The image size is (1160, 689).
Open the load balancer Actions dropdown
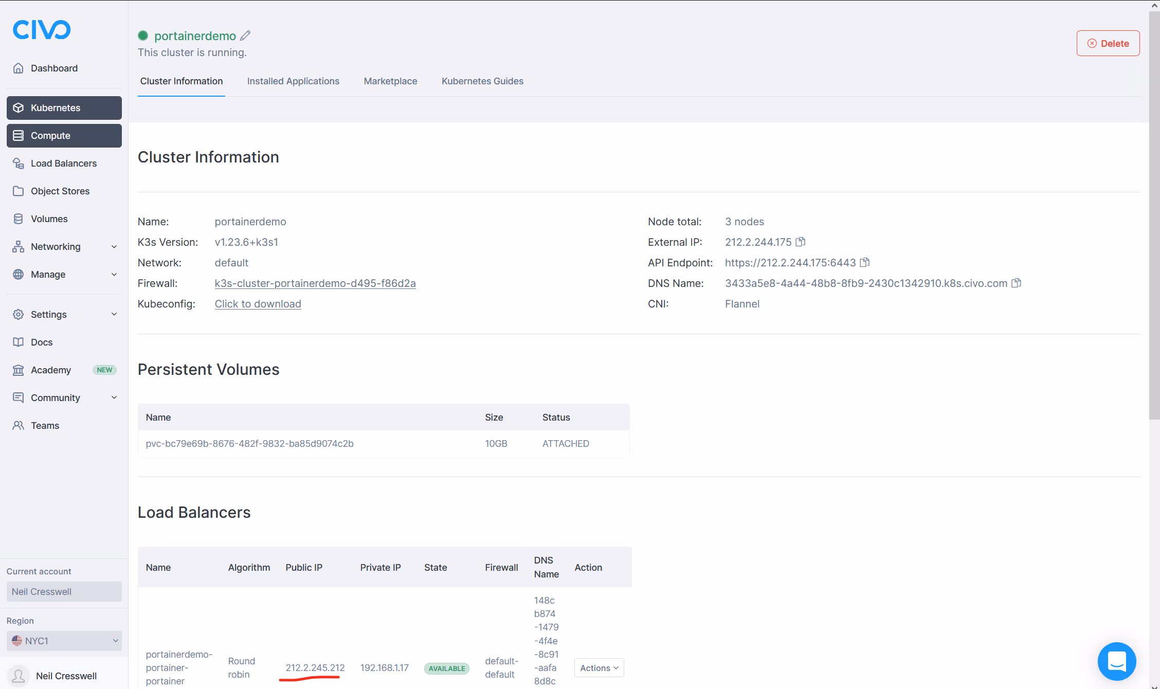(x=599, y=668)
